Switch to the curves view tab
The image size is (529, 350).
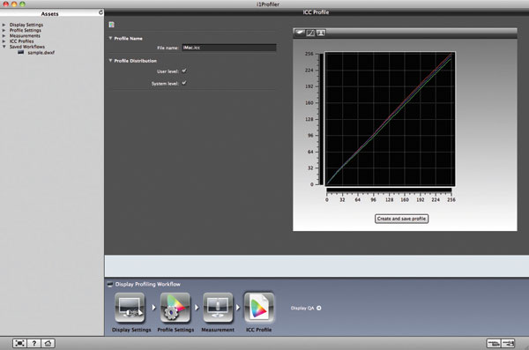tap(310, 33)
